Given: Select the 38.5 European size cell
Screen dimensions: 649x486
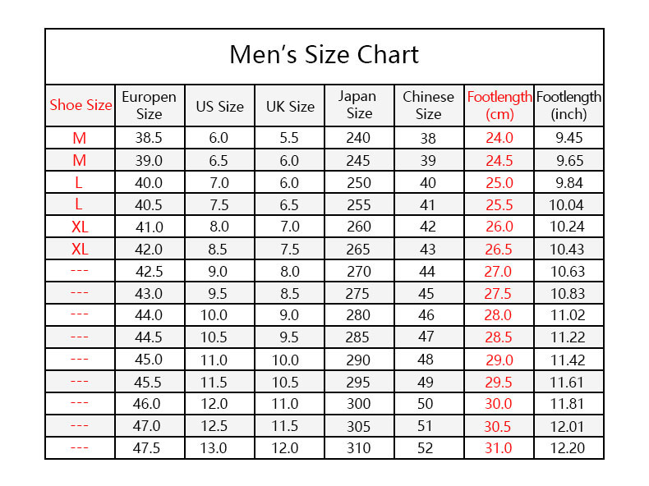Looking at the screenshot, I should [x=149, y=138].
